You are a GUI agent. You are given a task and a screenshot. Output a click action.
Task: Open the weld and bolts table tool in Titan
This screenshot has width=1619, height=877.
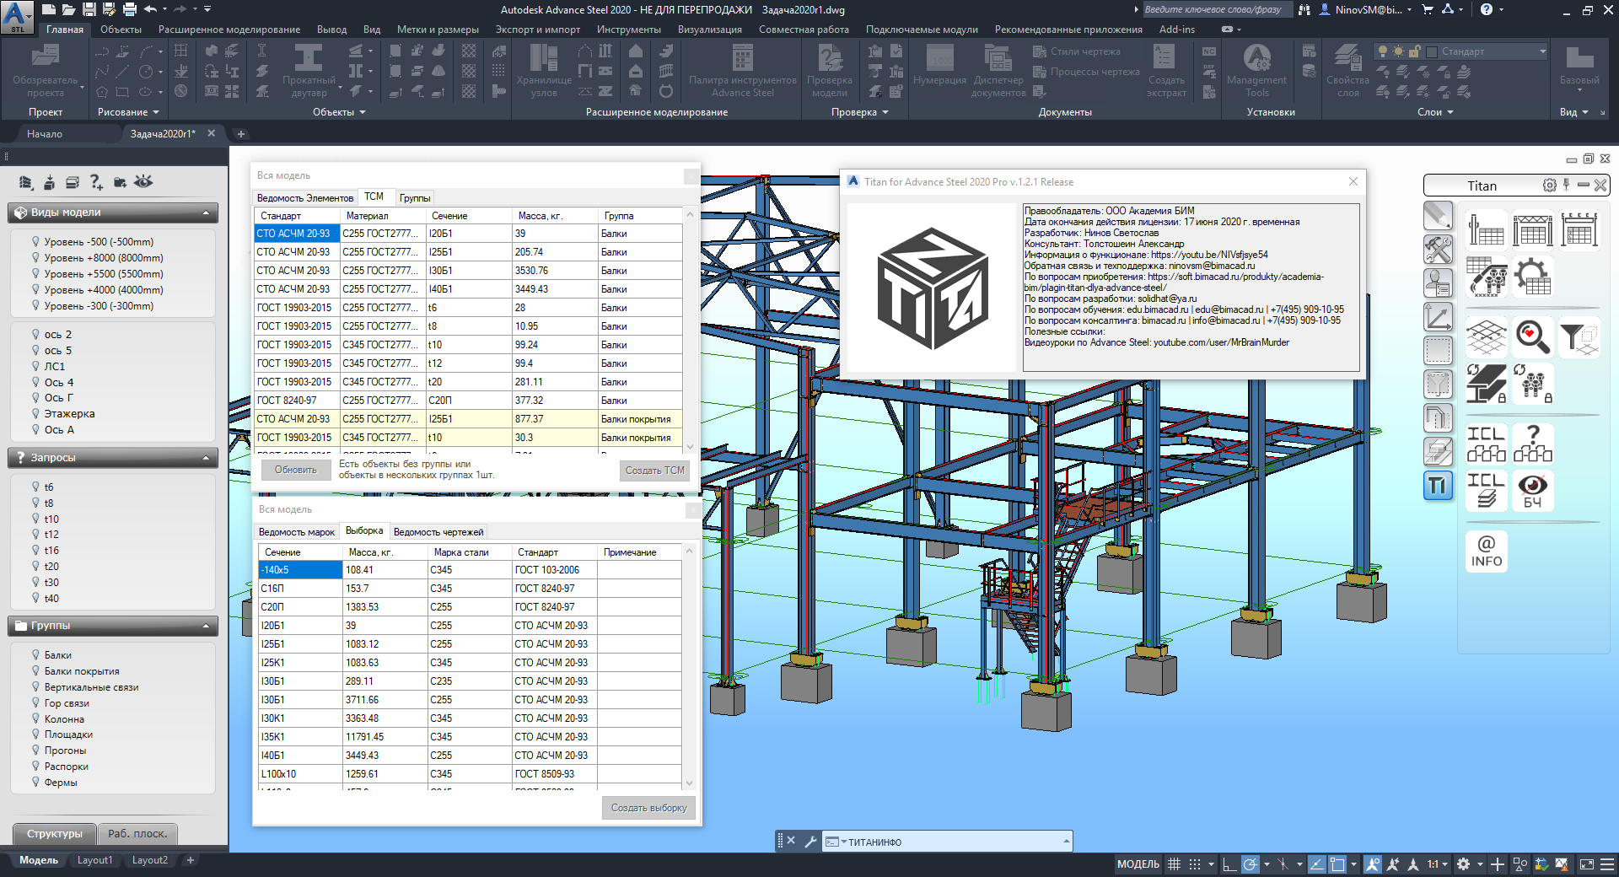pos(1486,277)
